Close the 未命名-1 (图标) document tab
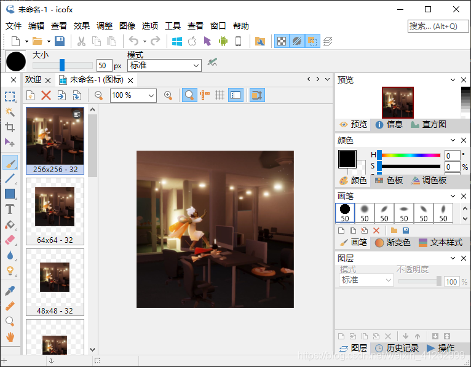 click(x=130, y=81)
